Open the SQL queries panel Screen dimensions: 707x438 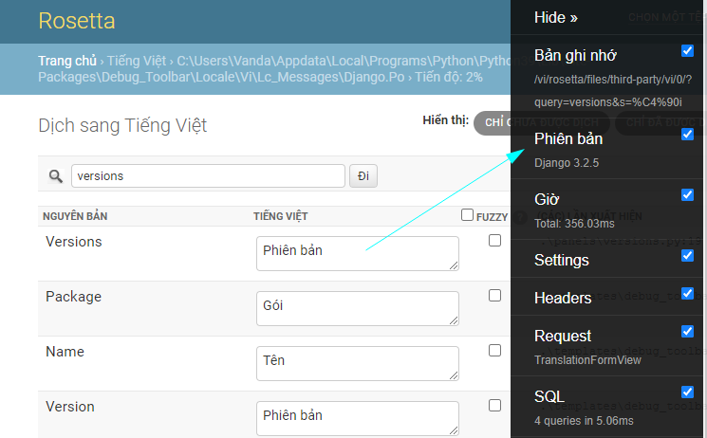coord(549,396)
